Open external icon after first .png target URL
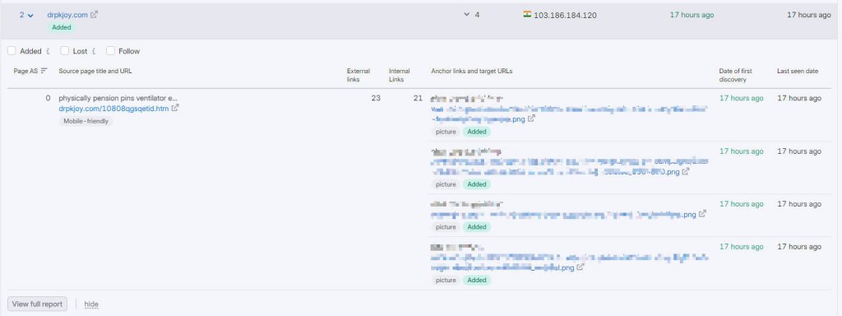Image resolution: width=842 pixels, height=316 pixels. 531,118
